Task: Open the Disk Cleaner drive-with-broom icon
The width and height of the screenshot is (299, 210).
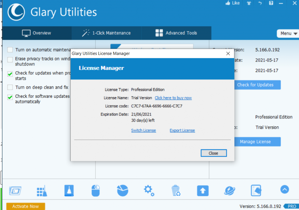Action: click(69, 190)
